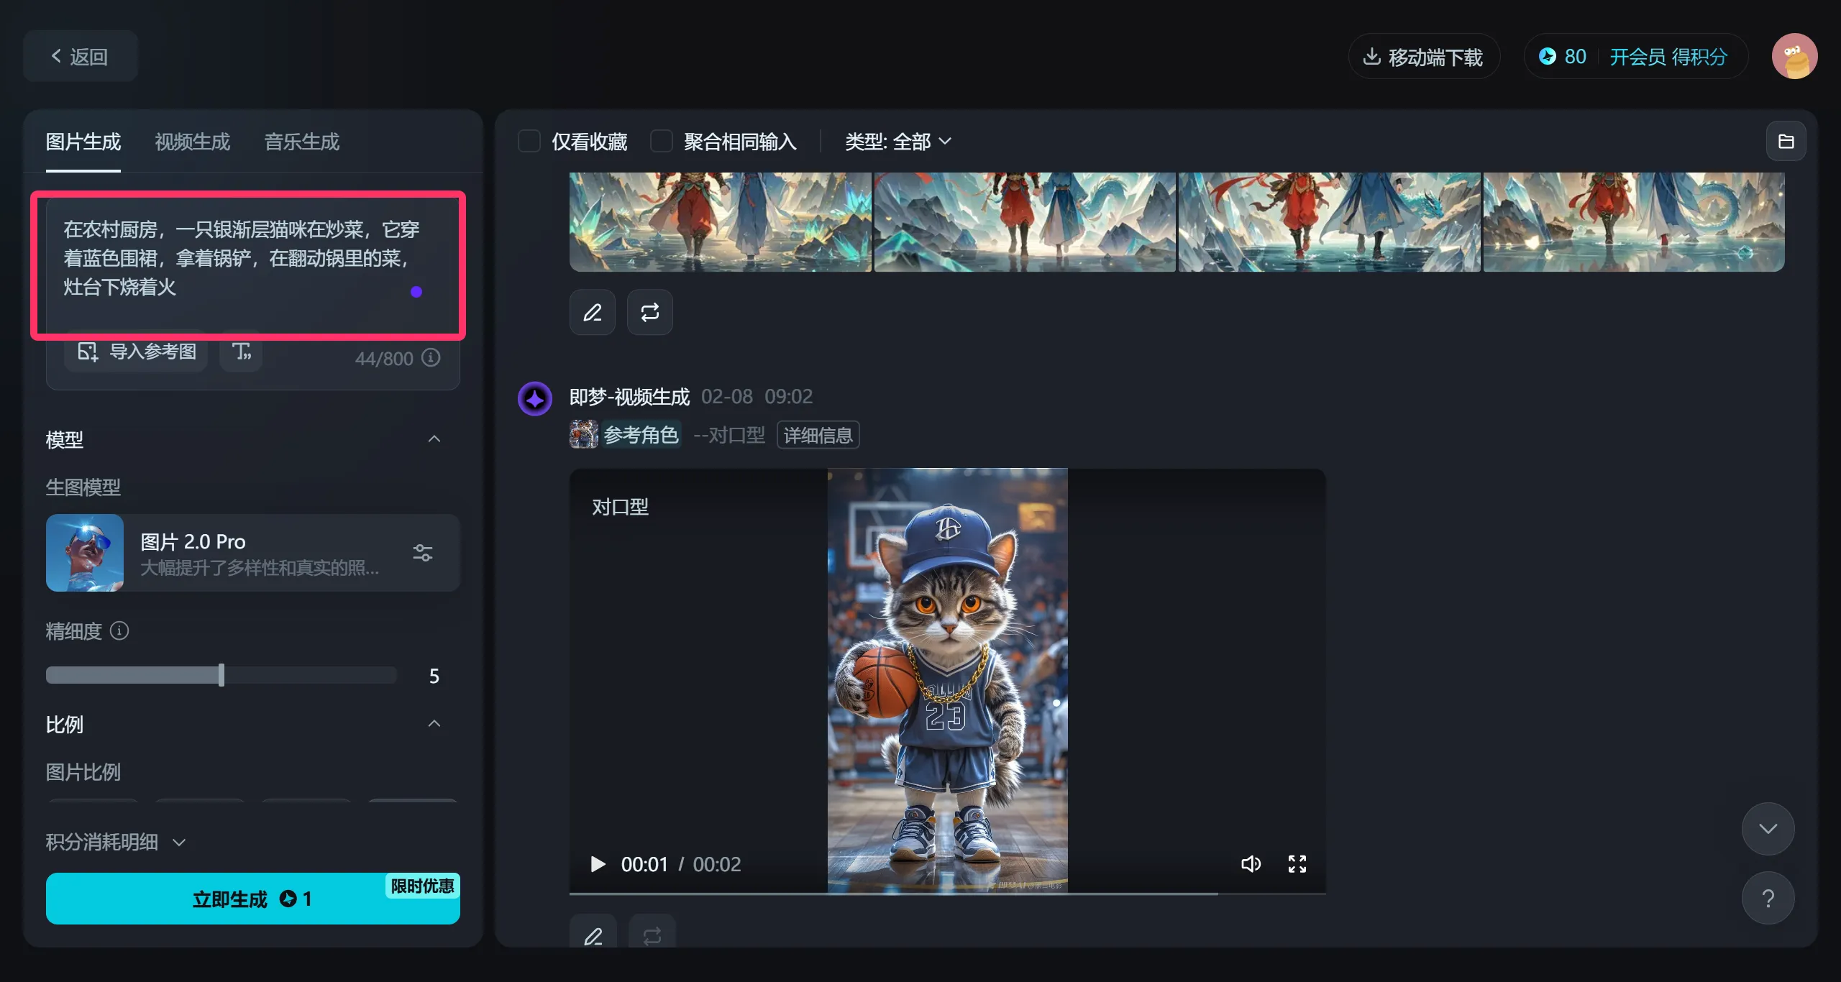Image resolution: width=1841 pixels, height=982 pixels.
Task: Enter fullscreen on the cat video
Action: pos(1297,864)
